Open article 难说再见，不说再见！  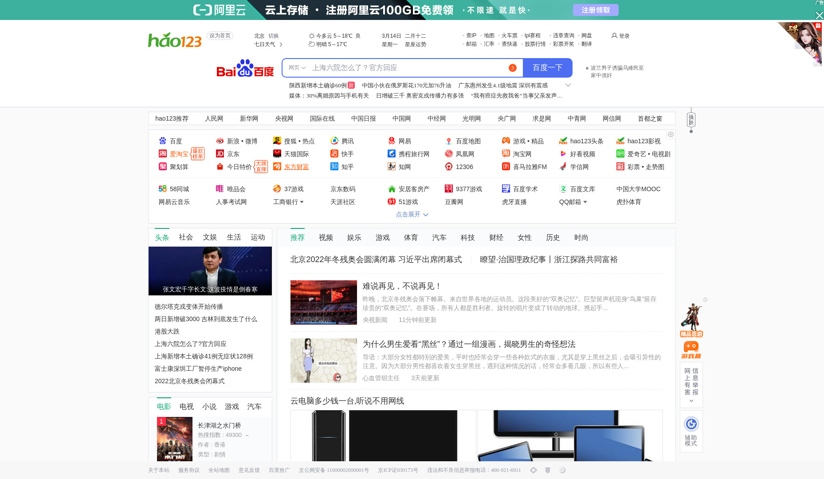click(402, 287)
